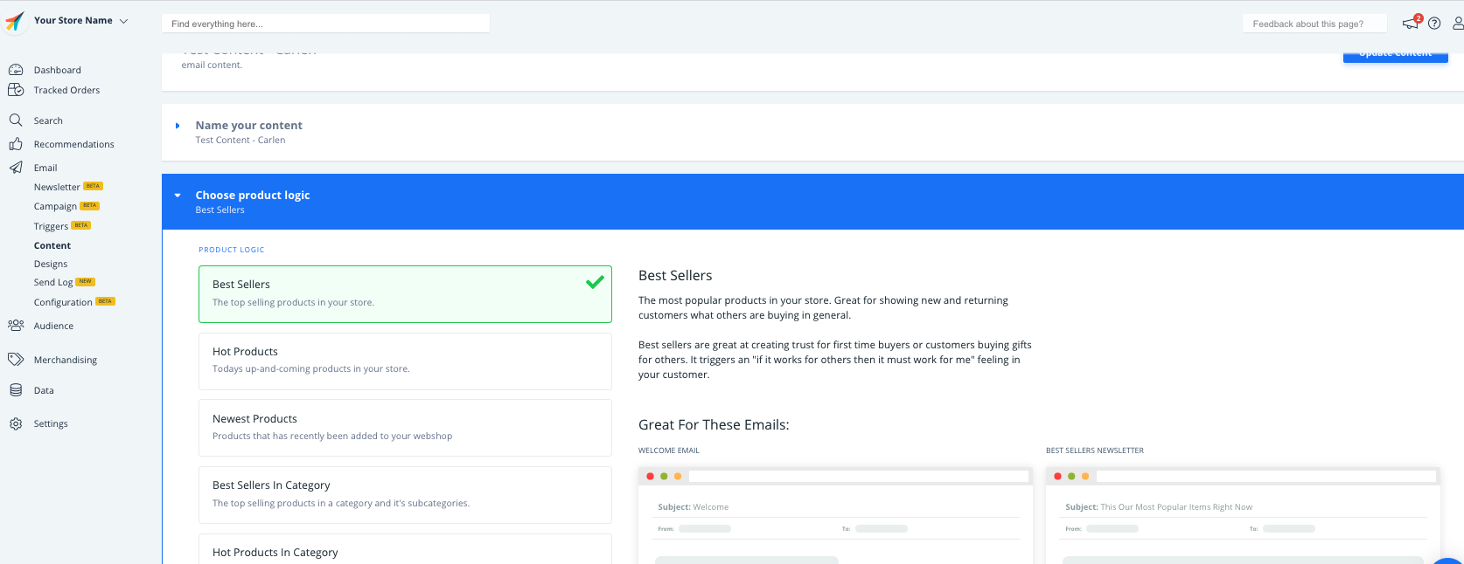Click the Find everything here search field
Viewport: 1464px width, 564px height.
[325, 24]
